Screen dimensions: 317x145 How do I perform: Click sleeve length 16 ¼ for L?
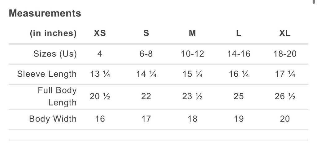point(239,74)
